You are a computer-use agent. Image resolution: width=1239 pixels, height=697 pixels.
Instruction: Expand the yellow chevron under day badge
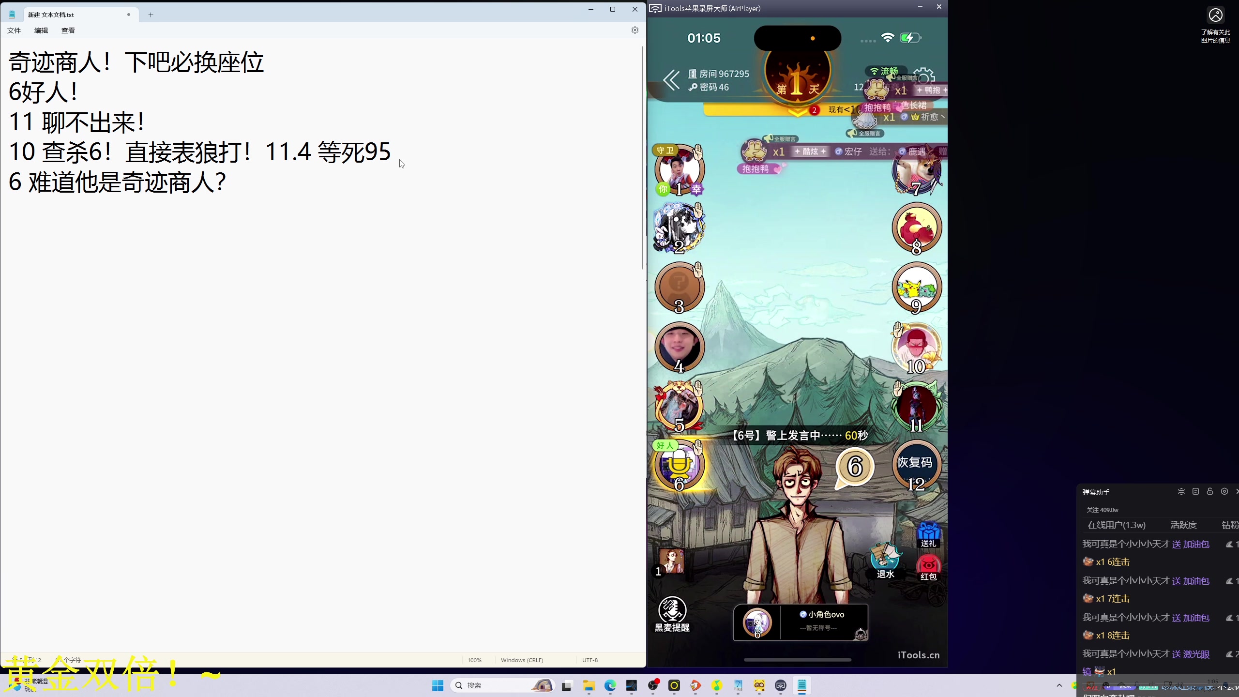(797, 112)
